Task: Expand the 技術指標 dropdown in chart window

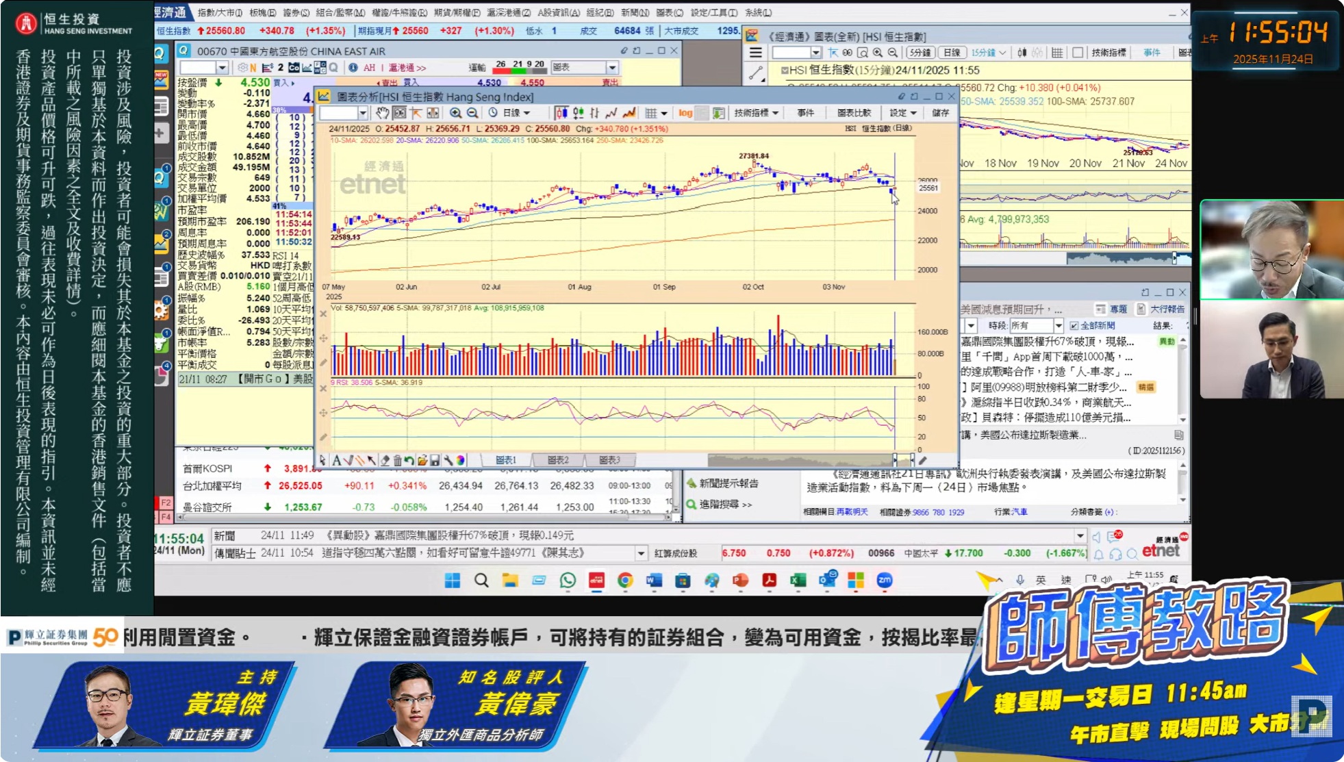Action: 757,113
